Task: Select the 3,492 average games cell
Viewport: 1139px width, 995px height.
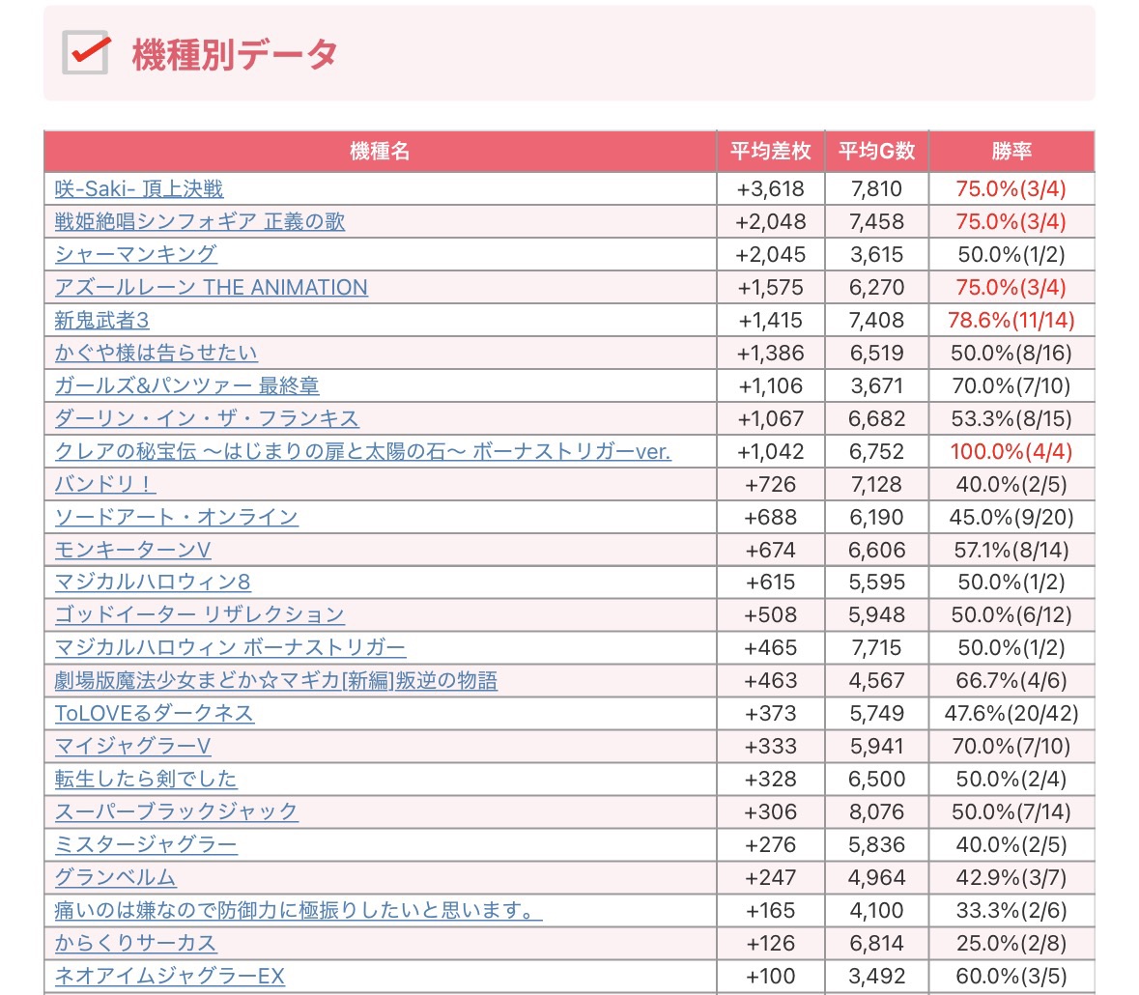Action: pyautogui.click(x=877, y=976)
